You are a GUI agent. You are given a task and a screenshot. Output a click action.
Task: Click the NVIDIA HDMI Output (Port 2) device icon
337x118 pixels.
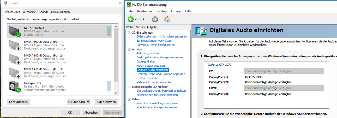[15, 59]
